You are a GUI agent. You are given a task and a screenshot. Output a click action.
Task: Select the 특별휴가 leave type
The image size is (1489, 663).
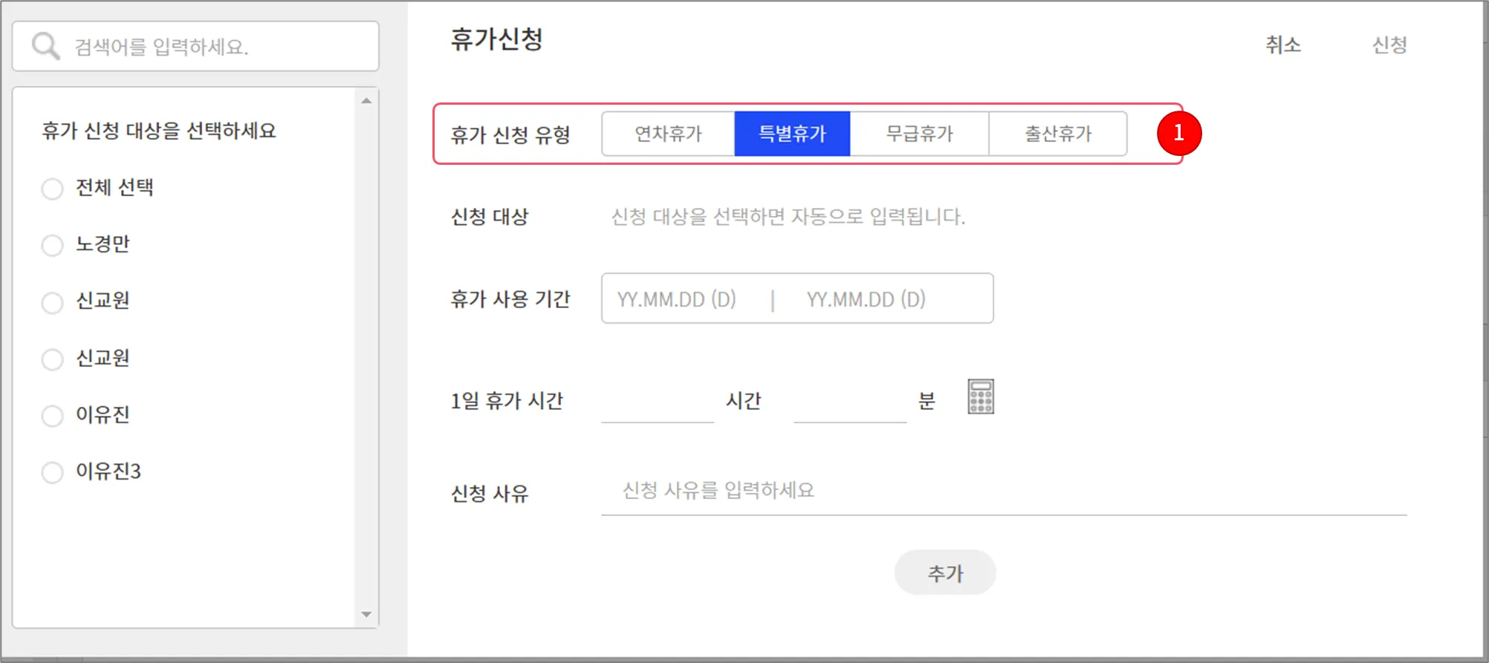coord(792,134)
